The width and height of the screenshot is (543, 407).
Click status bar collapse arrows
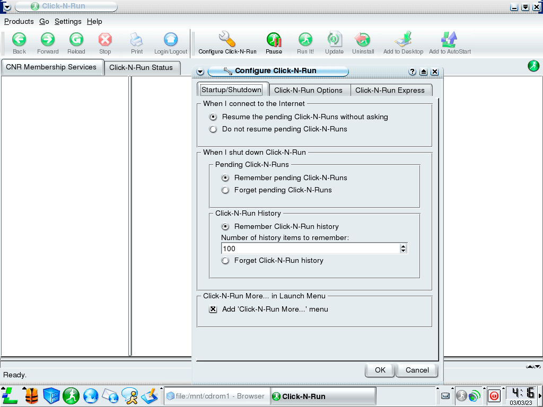click(x=533, y=367)
